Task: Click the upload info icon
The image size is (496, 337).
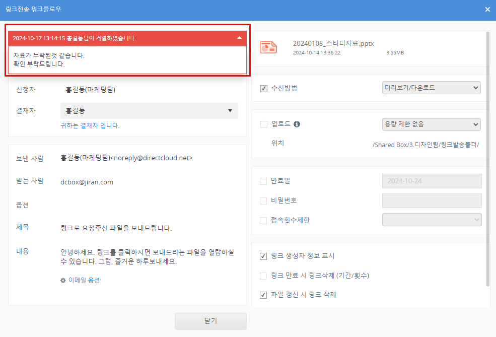Action: pos(297,124)
